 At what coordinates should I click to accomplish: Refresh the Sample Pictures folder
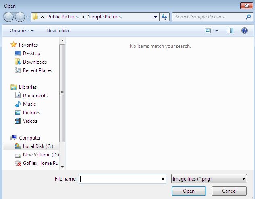click(164, 17)
